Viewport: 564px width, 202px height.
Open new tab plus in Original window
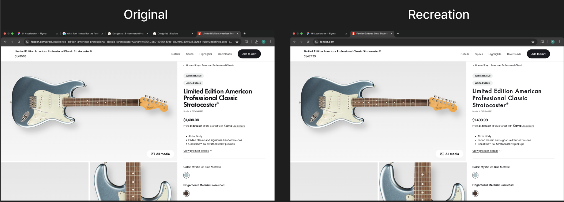245,33
